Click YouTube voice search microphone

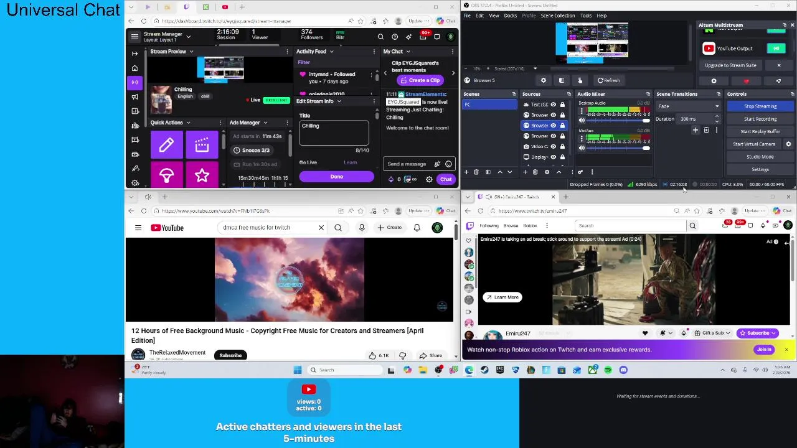click(362, 228)
